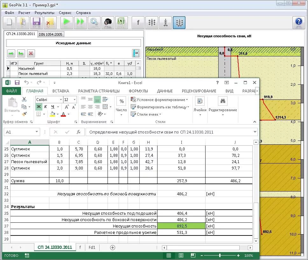The height and width of the screenshot is (260, 308).
Task: Toggle italic К formatting in Excel
Action: click(45, 107)
